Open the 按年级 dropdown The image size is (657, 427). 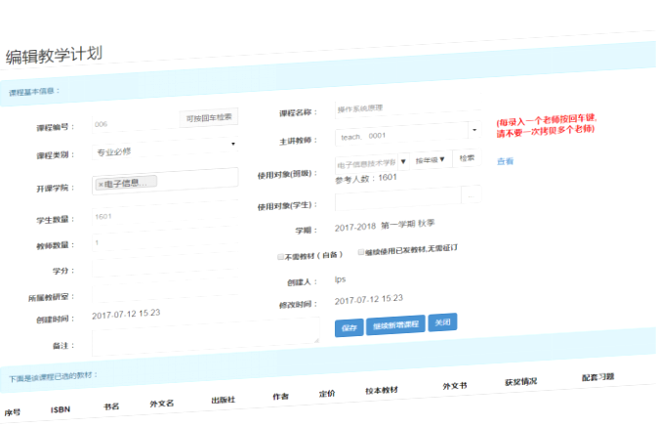click(x=431, y=159)
